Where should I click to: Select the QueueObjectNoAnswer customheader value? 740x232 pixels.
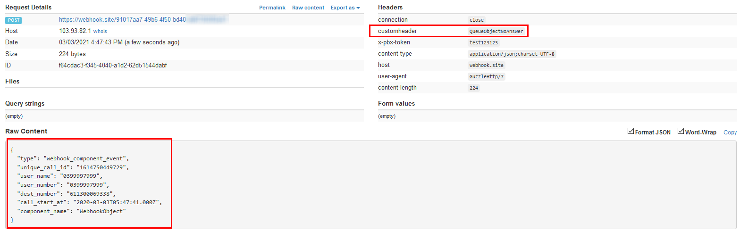tap(496, 31)
